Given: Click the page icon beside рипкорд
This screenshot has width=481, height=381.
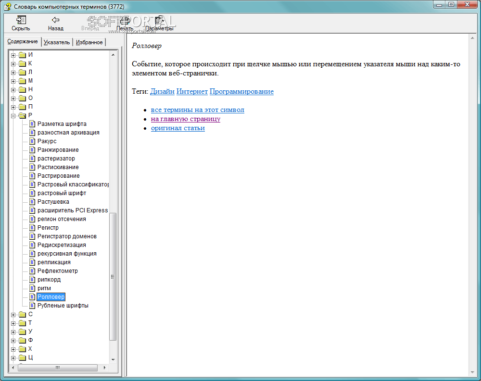Looking at the screenshot, I should tap(32, 280).
